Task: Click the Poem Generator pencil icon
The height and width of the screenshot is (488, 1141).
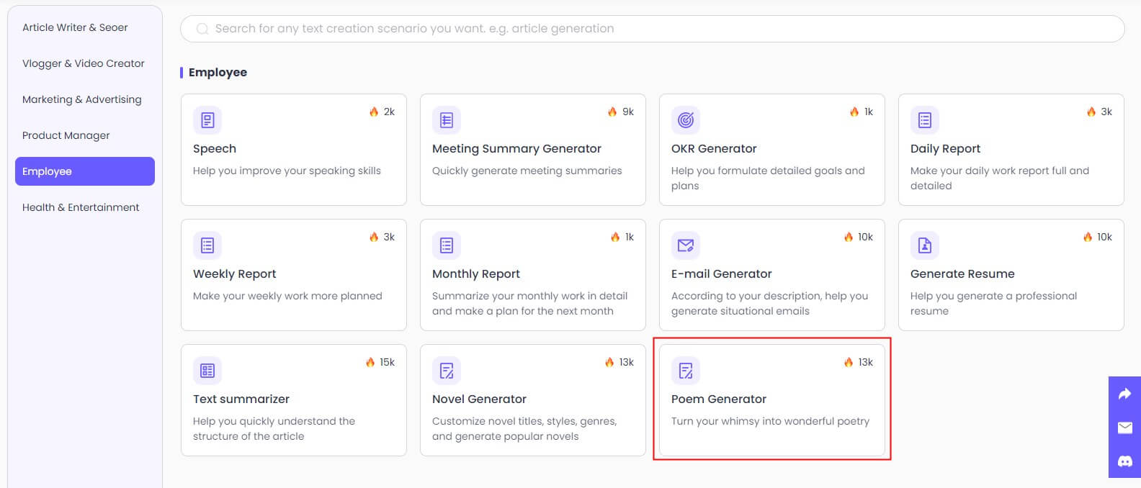Action: 686,371
